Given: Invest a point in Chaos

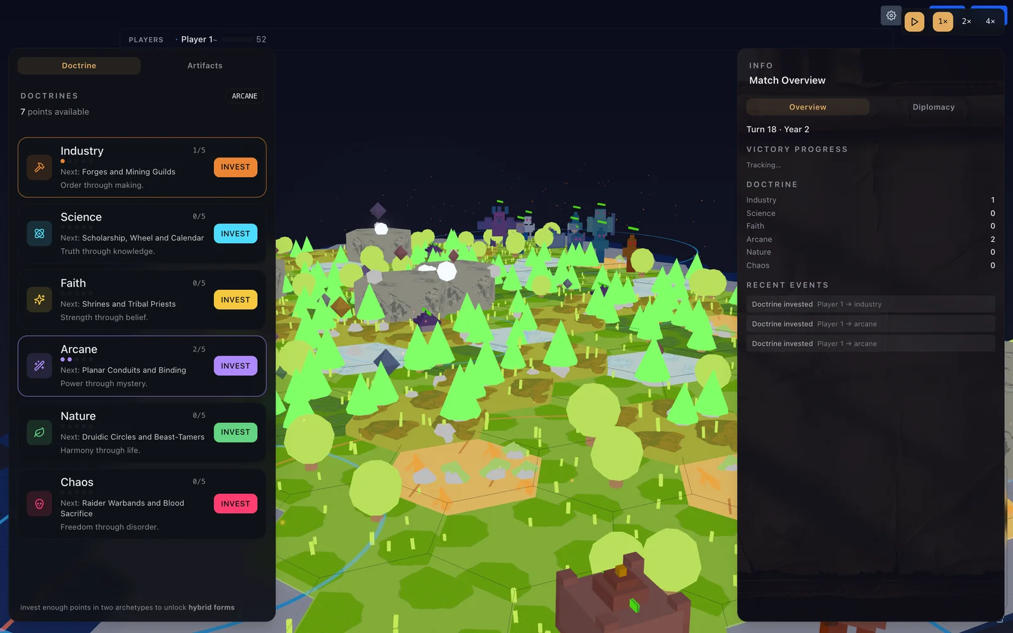Looking at the screenshot, I should point(236,504).
